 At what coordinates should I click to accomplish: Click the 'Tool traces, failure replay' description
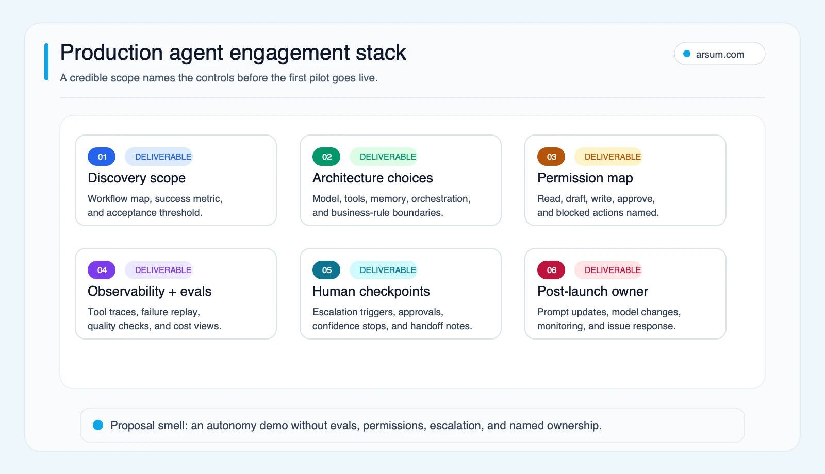155,319
